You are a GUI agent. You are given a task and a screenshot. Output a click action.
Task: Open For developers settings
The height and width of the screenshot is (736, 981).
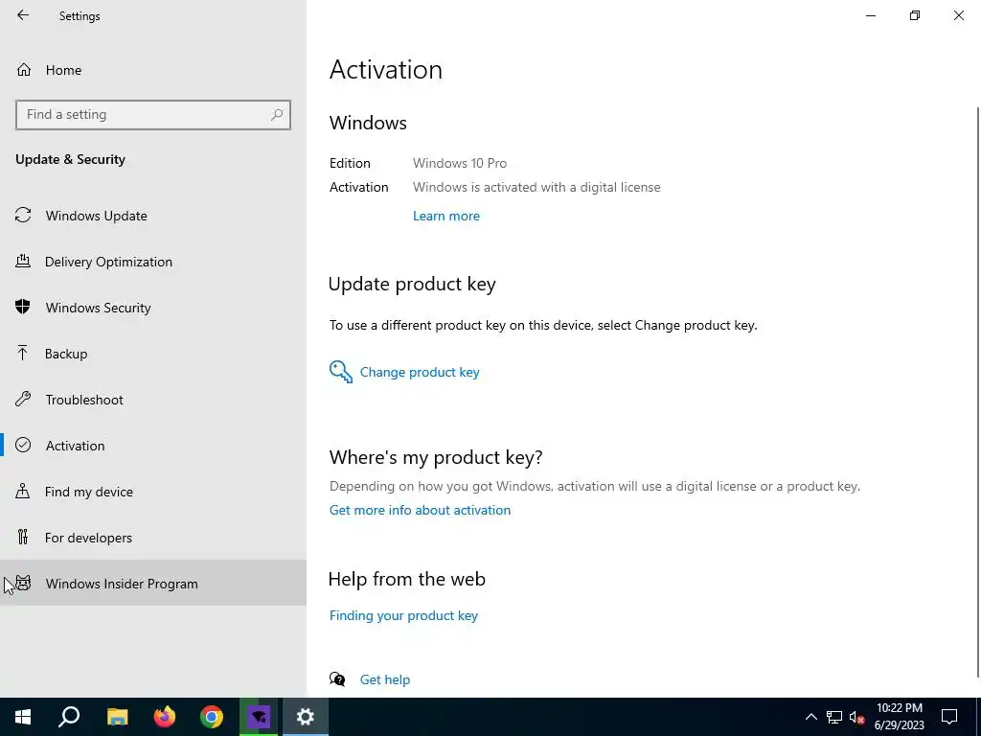(153, 537)
